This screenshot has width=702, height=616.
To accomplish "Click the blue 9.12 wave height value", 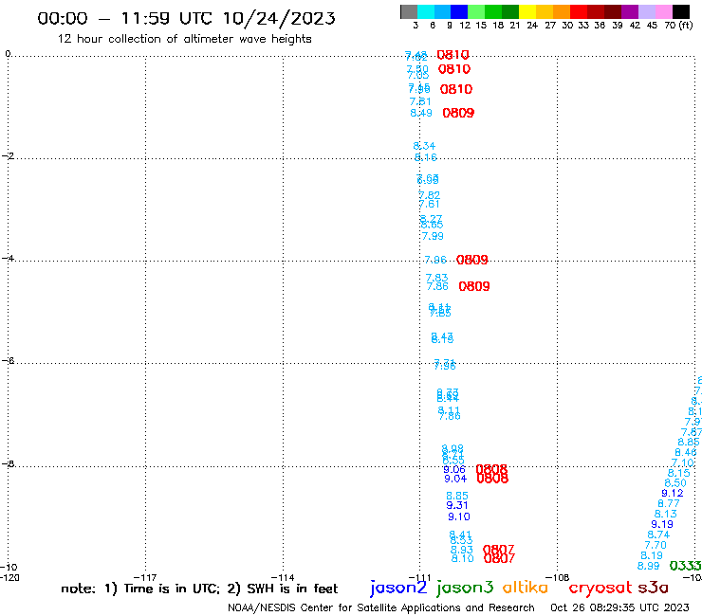I will click(673, 494).
